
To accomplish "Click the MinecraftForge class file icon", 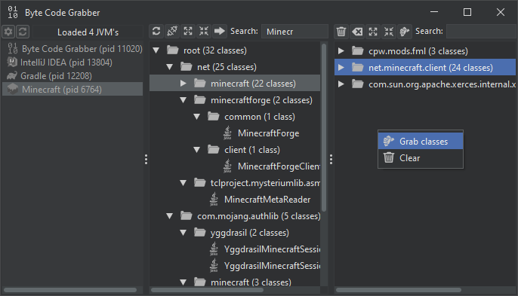I will [227, 133].
